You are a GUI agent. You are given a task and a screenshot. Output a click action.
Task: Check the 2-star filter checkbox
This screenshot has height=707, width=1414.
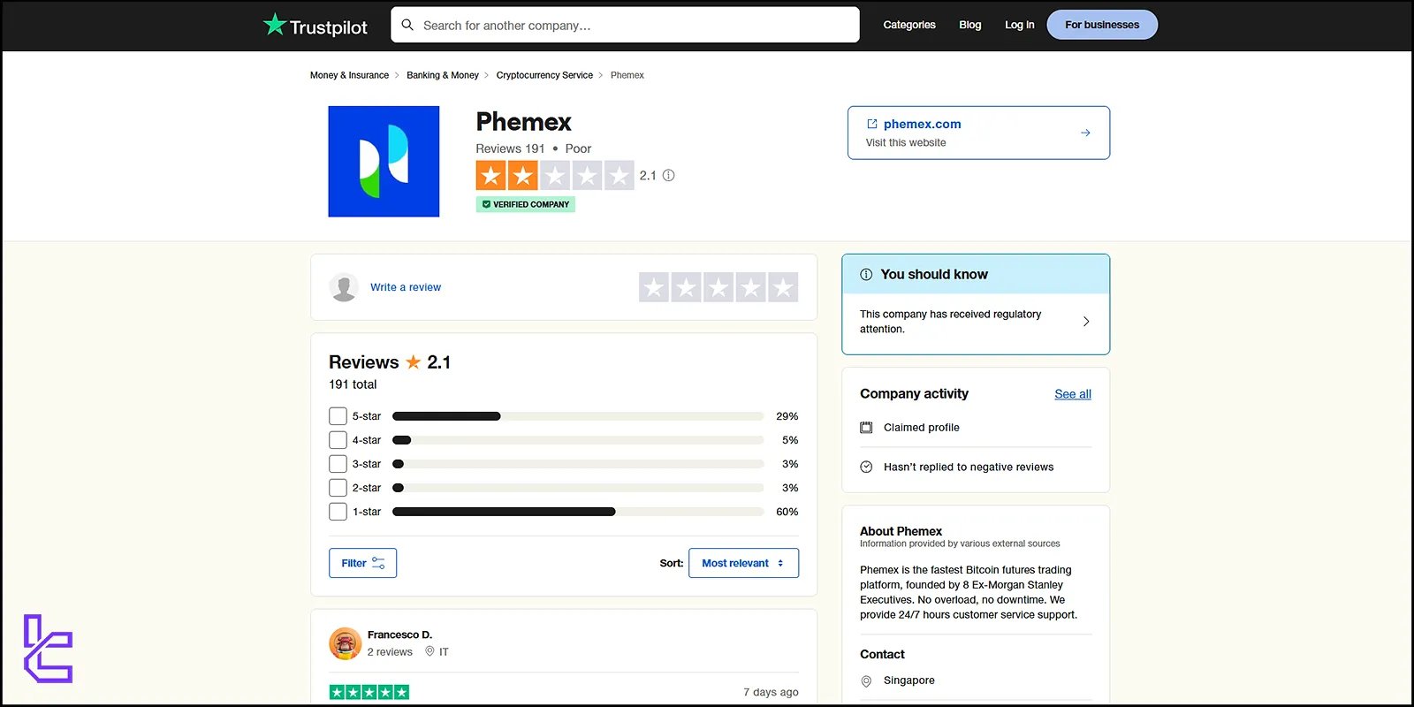click(338, 488)
